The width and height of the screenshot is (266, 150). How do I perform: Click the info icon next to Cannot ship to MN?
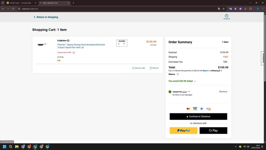pos(74,53)
